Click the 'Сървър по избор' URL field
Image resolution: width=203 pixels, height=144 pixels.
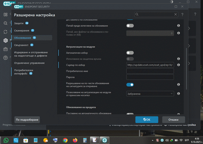pos(150,65)
